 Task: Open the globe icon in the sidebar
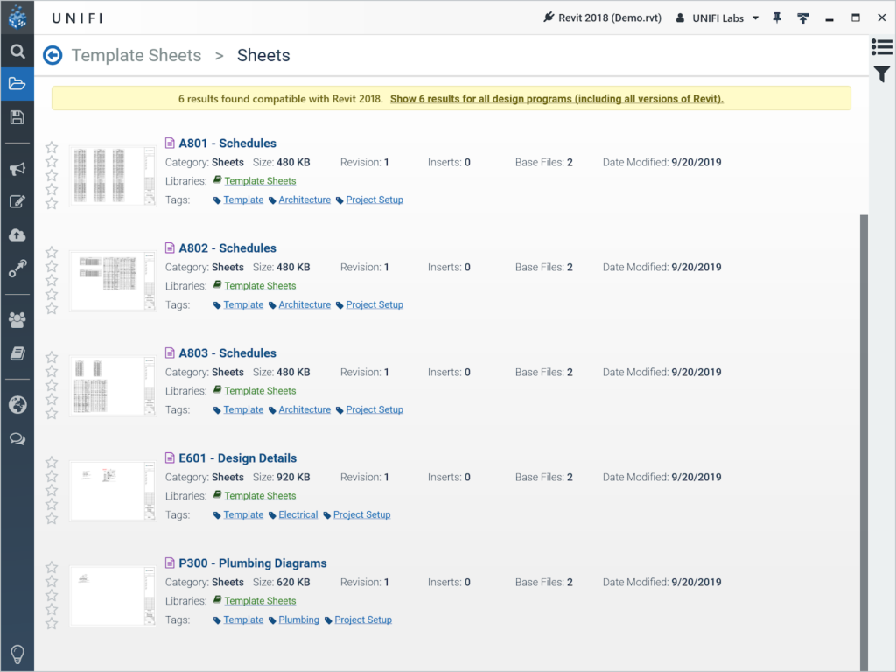point(17,405)
